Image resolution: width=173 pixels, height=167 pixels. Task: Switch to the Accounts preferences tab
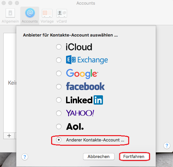[x=30, y=16]
